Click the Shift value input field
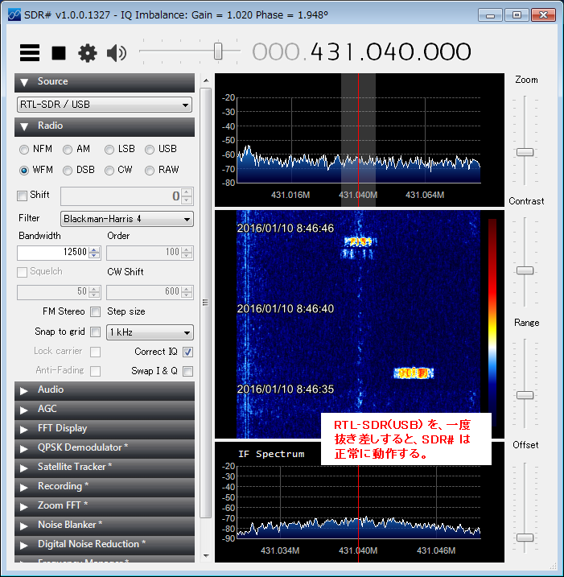The image size is (564, 577). click(121, 196)
